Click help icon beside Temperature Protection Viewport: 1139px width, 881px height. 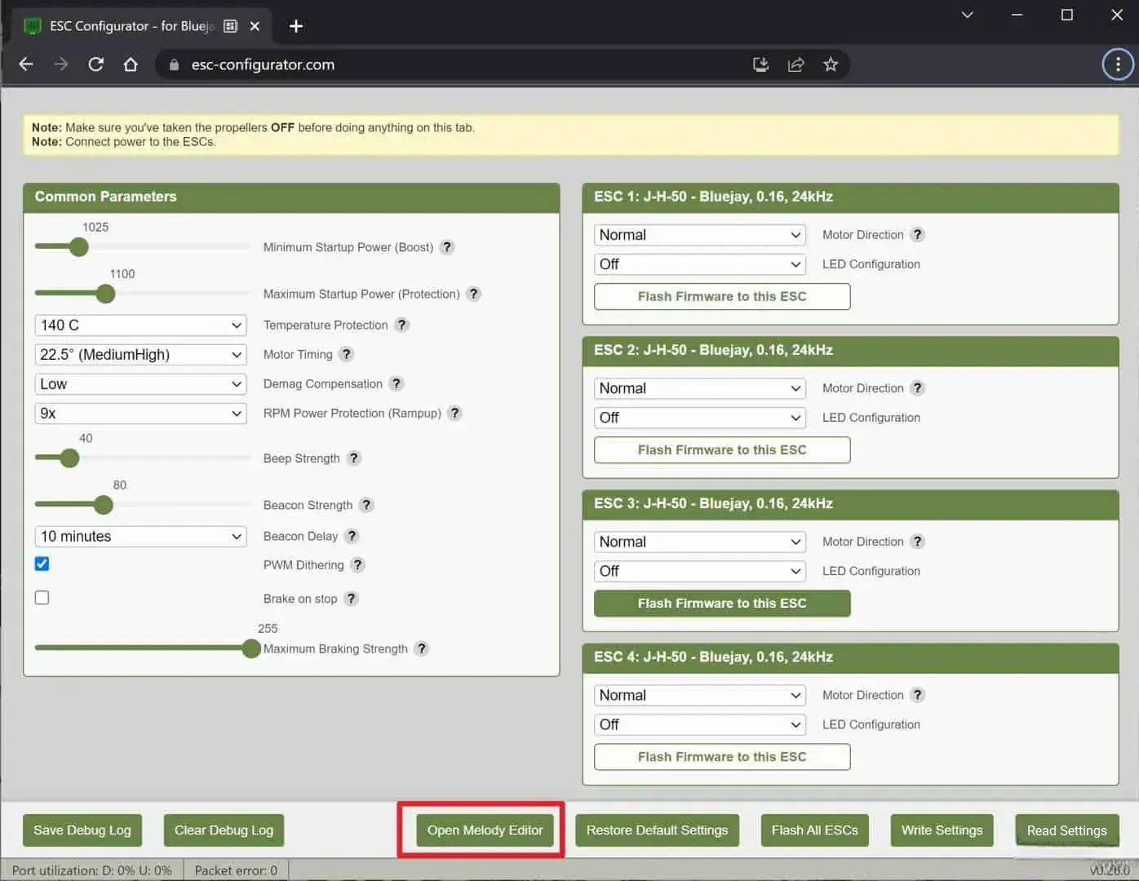pyautogui.click(x=401, y=325)
